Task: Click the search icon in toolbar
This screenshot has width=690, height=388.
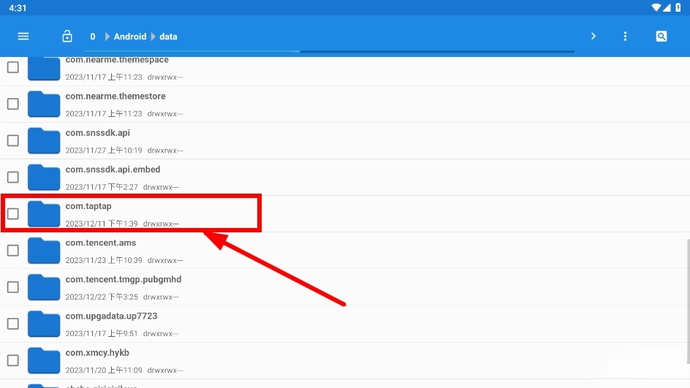Action: click(661, 37)
